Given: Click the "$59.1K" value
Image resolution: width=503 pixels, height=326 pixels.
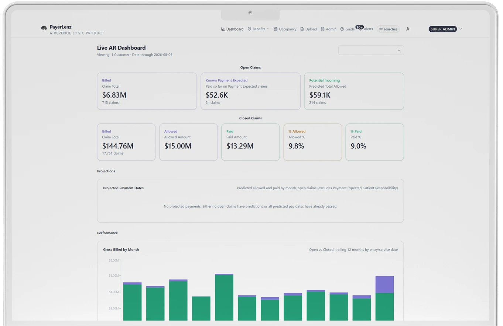Looking at the screenshot, I should pos(320,95).
